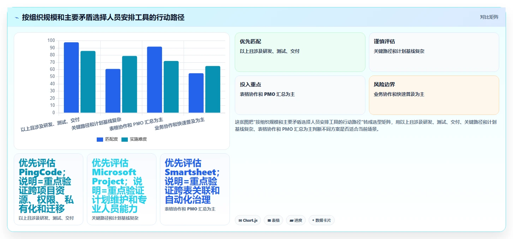Click the 表格 tag
Viewport: 513px width, 239px height.
(273, 220)
